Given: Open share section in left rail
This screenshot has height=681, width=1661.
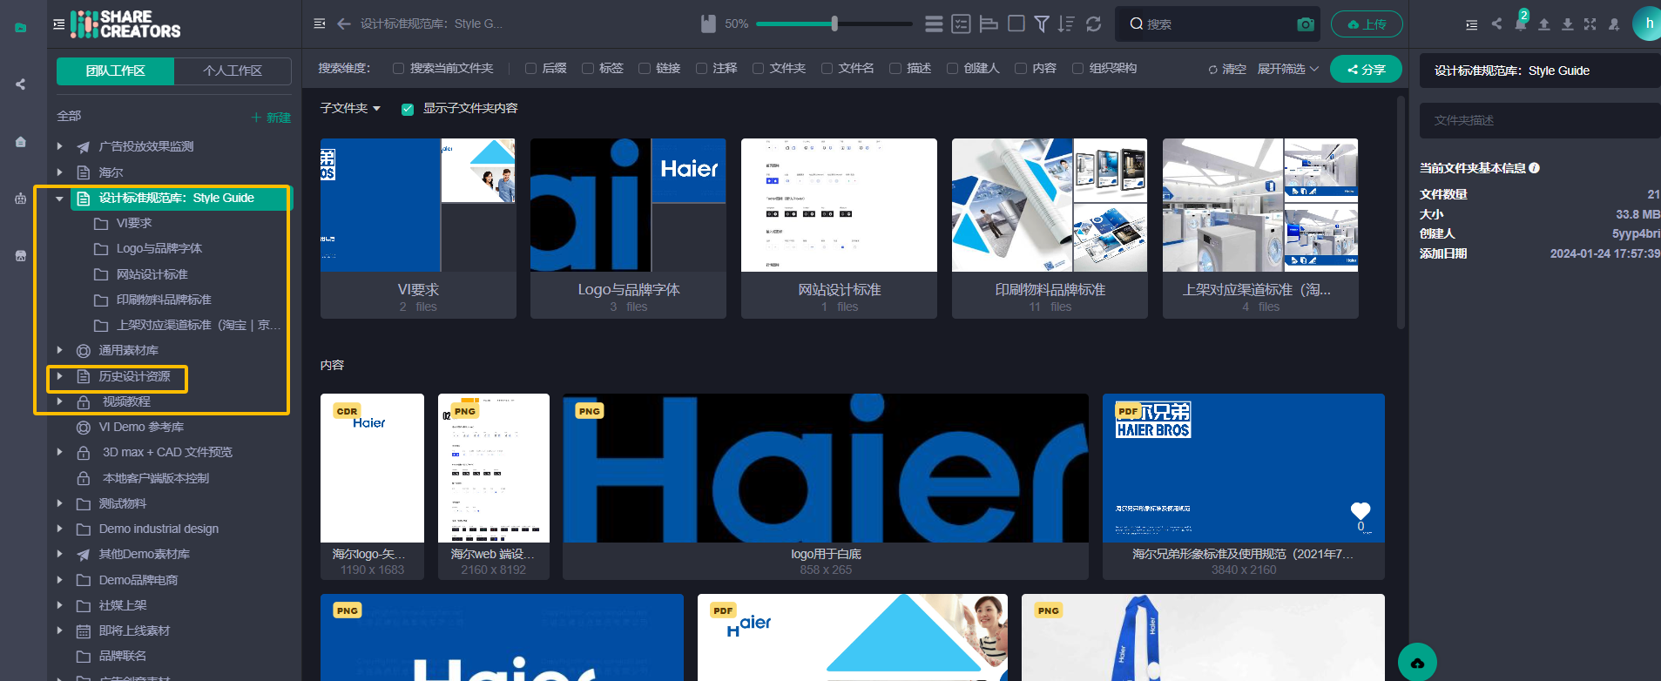Looking at the screenshot, I should click(20, 84).
